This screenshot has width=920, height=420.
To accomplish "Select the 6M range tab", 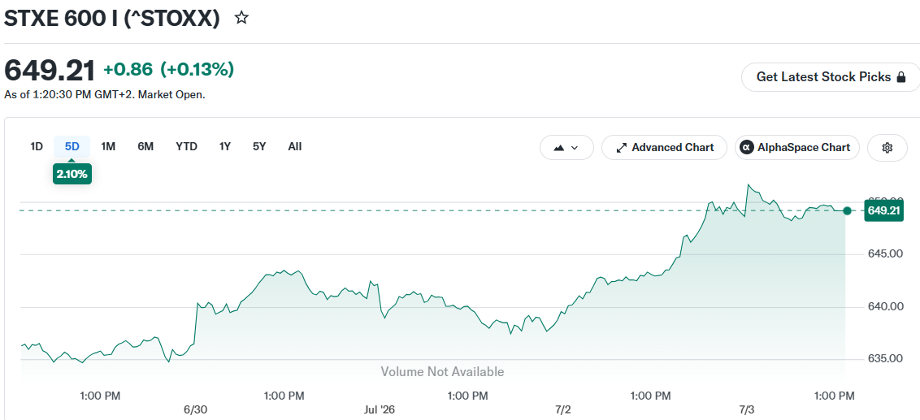I will click(145, 147).
